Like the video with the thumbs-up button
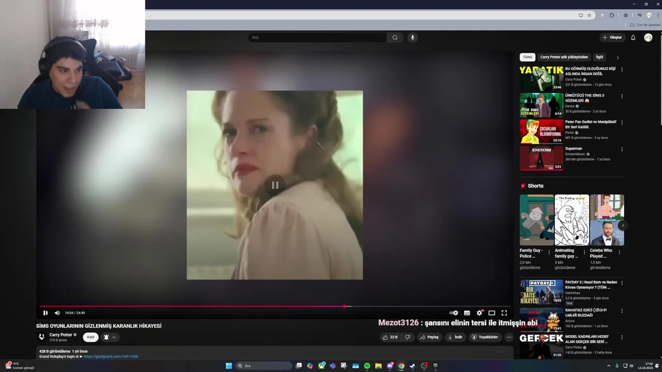Viewport: 662px width, 372px height. 390,337
